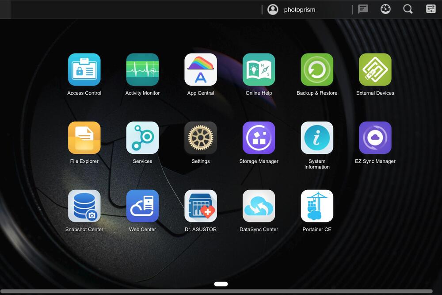
Task: Open EZ Sync Manager
Action: 375,138
